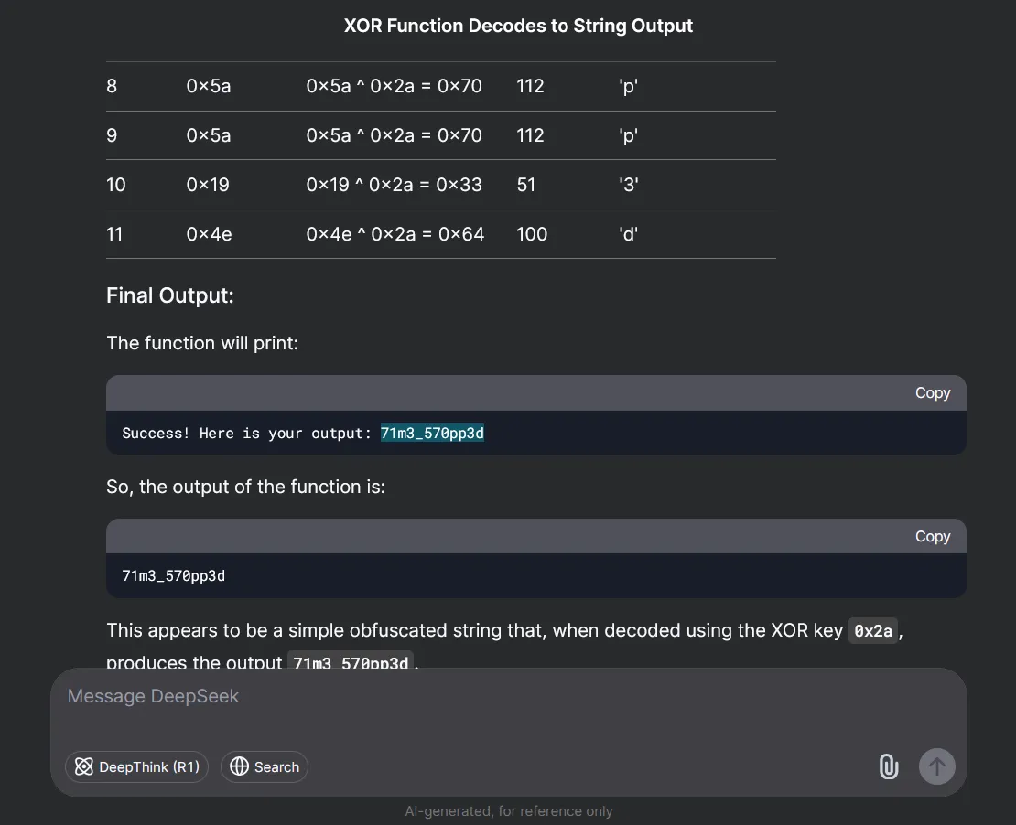Viewport: 1016px width, 825px height.
Task: Click the Message DeepSeek input field
Action: pos(366,696)
